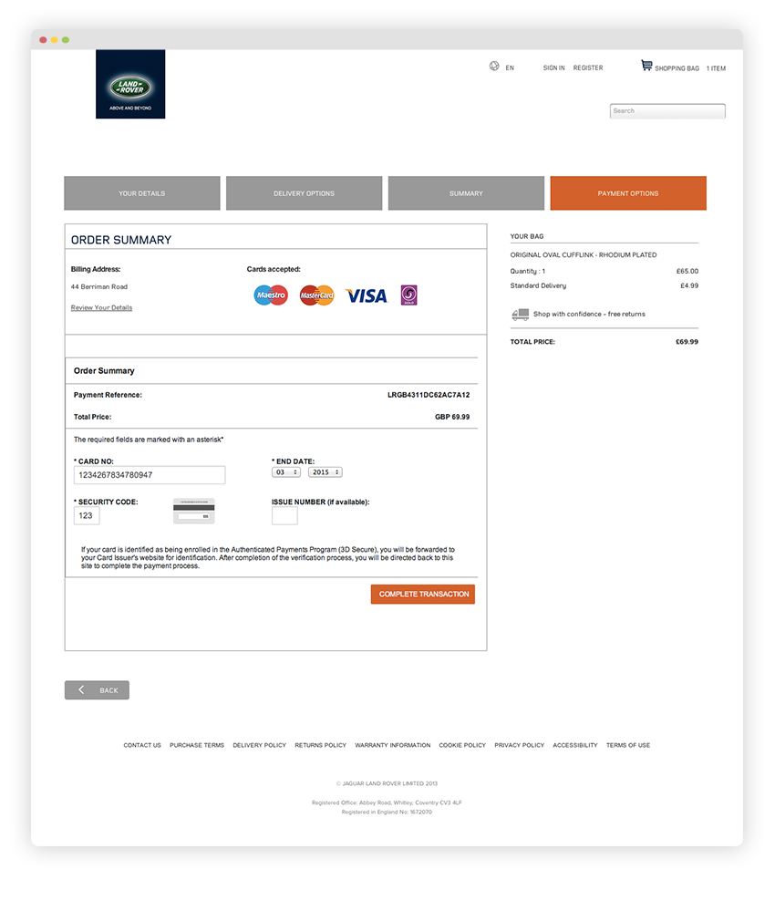
Task: Click the Back button
Action: (97, 690)
